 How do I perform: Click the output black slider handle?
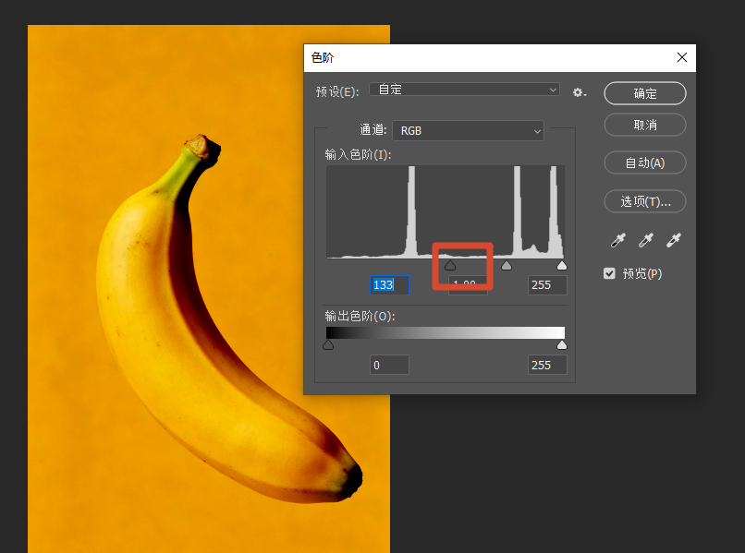click(328, 345)
